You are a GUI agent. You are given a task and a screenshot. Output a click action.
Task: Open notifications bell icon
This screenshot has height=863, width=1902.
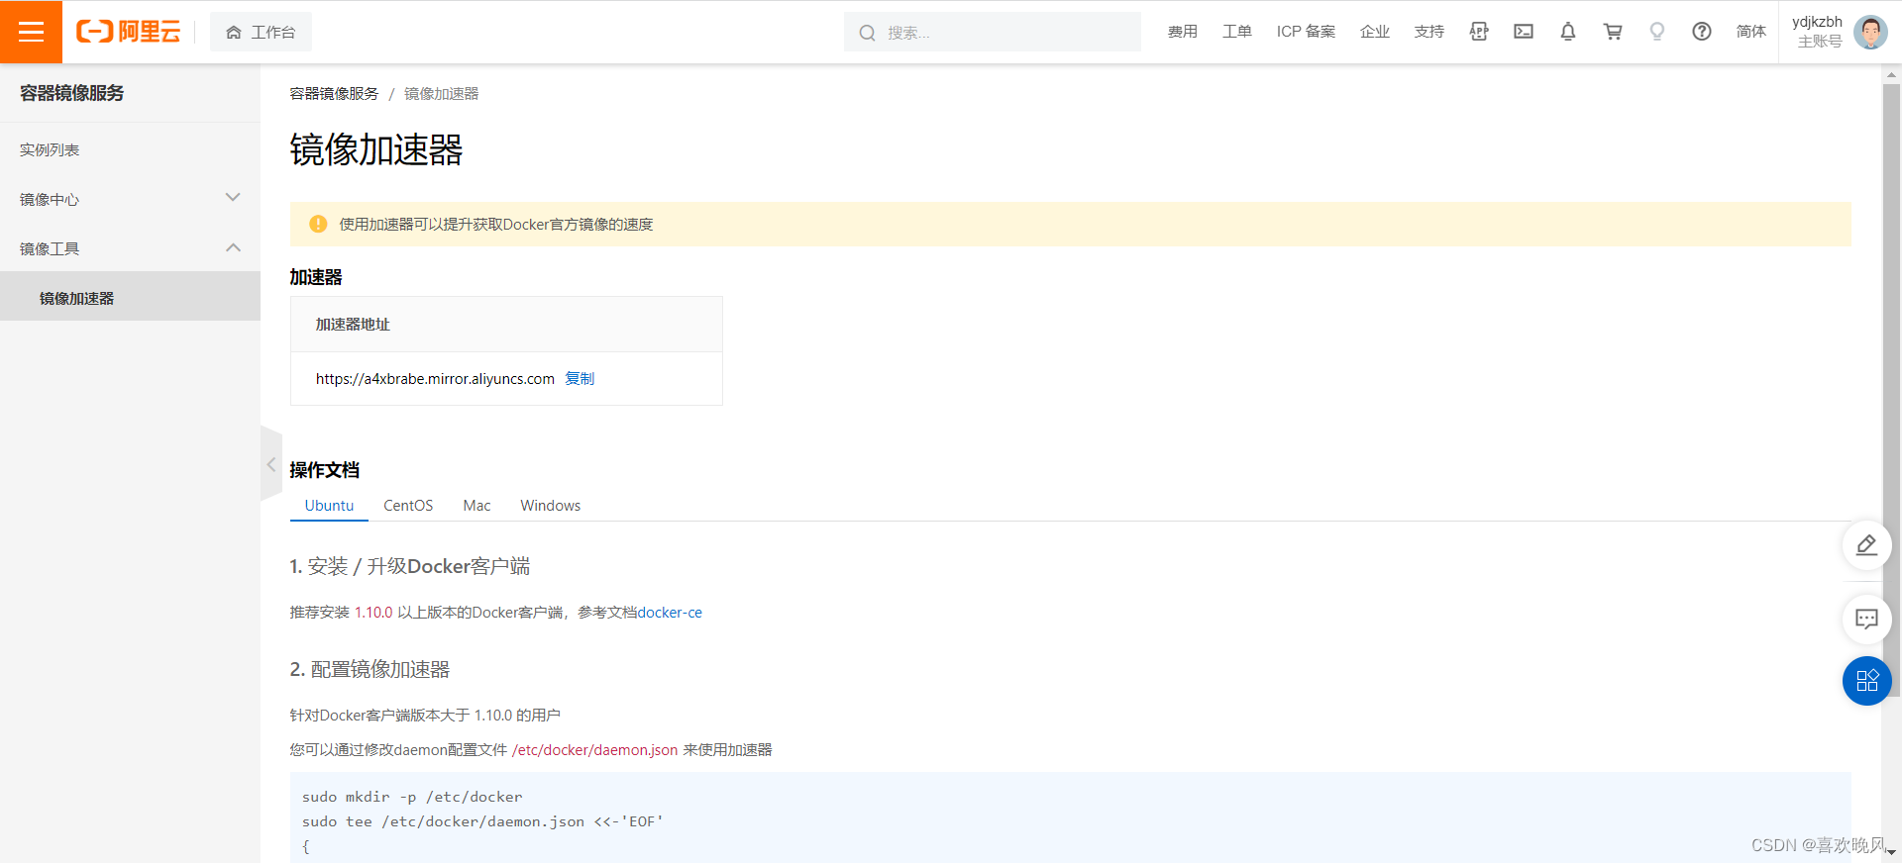(1568, 32)
